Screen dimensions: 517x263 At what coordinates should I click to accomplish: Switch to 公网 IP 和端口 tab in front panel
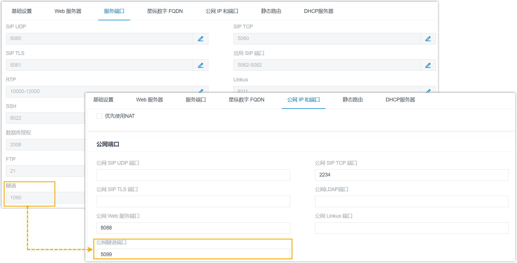[303, 100]
